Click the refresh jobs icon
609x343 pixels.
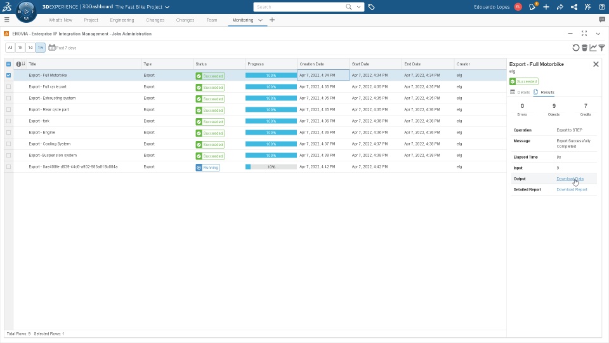point(575,48)
